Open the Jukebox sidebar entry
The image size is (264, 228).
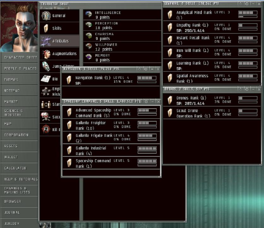19,223
